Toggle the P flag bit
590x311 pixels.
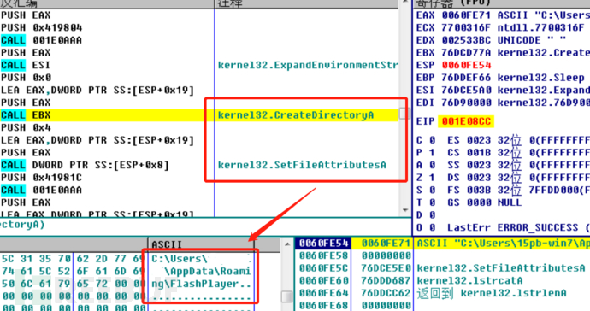click(432, 153)
